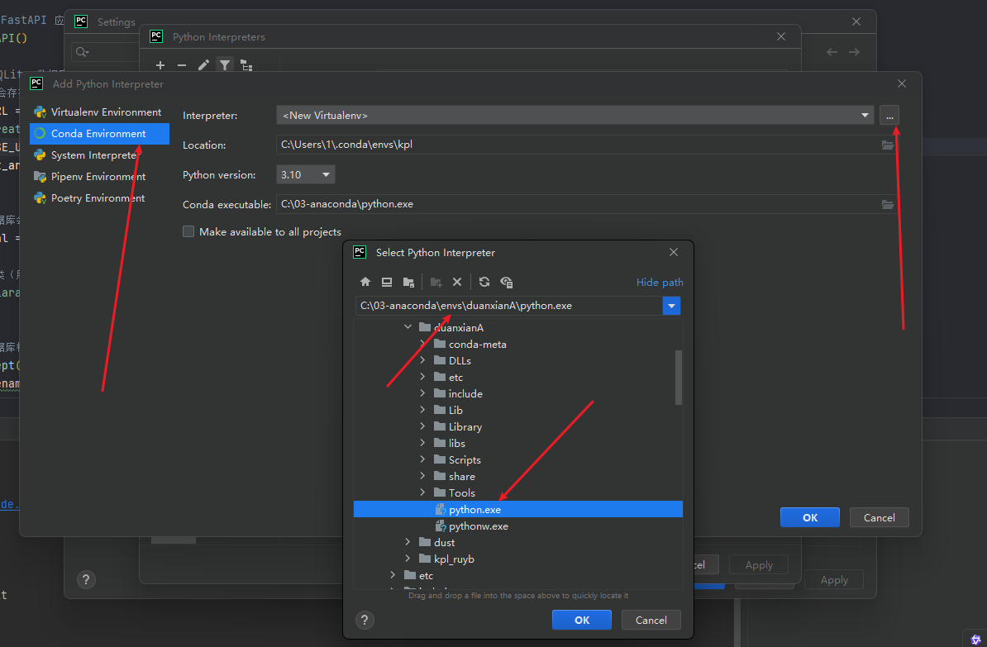This screenshot has width=987, height=647.
Task: Expand the include folder
Action: pos(423,392)
